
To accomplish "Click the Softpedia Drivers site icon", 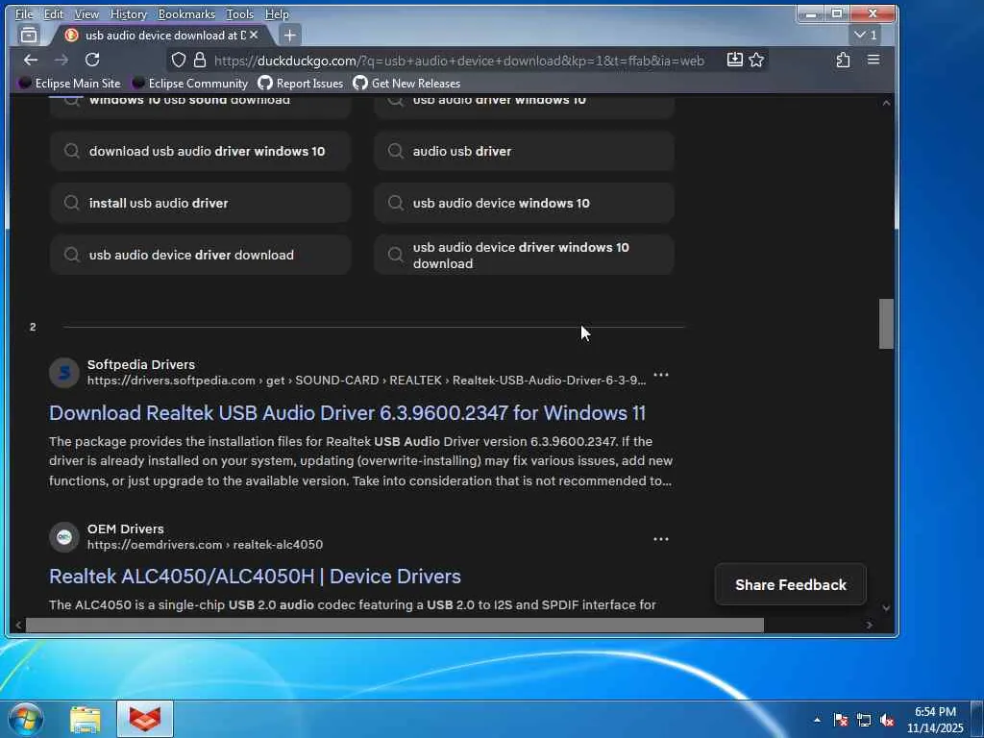I will [64, 373].
